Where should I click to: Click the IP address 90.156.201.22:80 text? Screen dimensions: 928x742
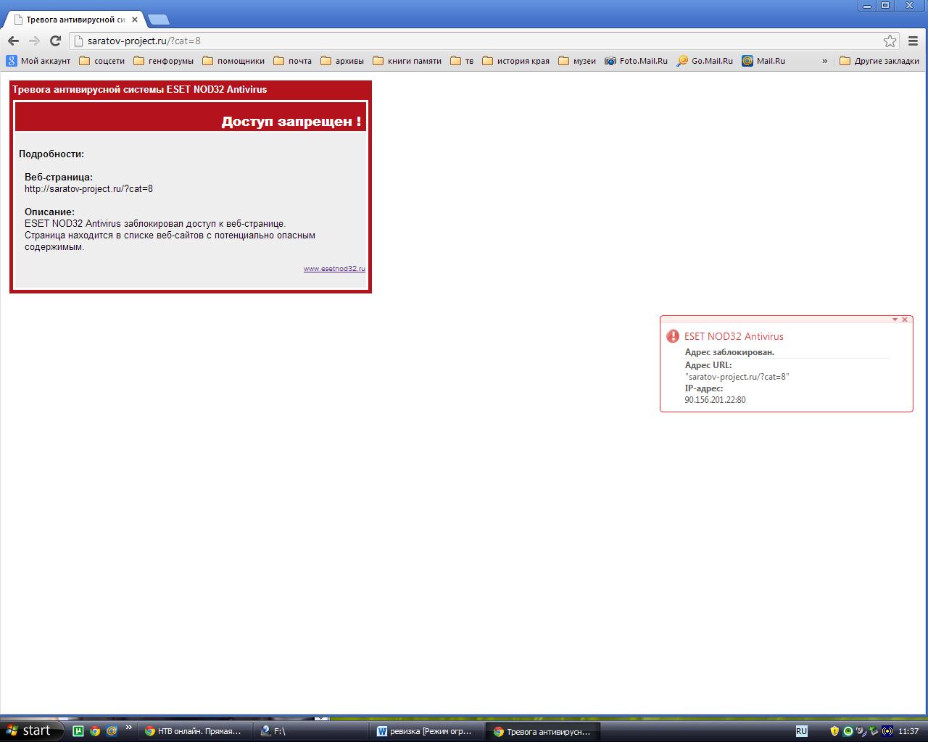[715, 400]
